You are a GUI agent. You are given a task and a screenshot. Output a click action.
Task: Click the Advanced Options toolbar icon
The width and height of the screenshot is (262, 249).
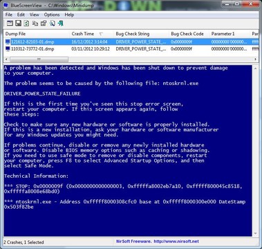point(10,24)
